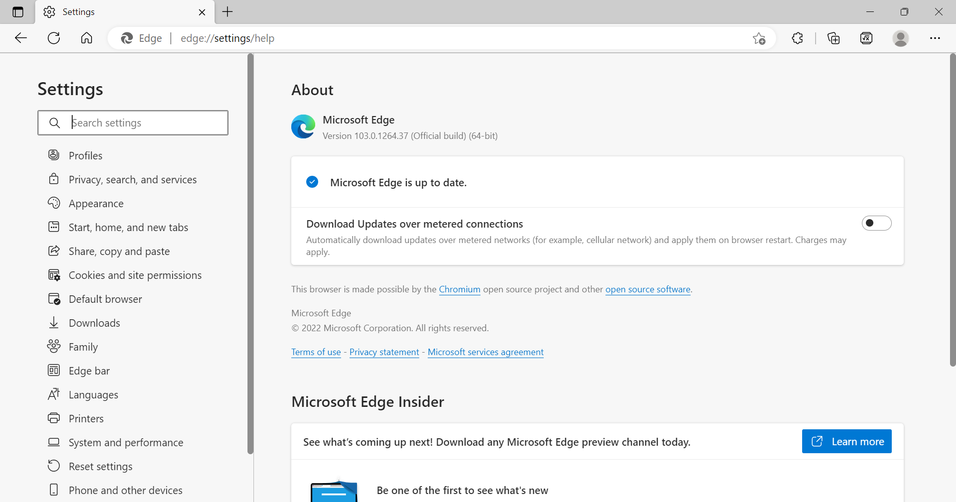The width and height of the screenshot is (956, 502).
Task: Click the Downloads arrow icon
Action: (54, 323)
